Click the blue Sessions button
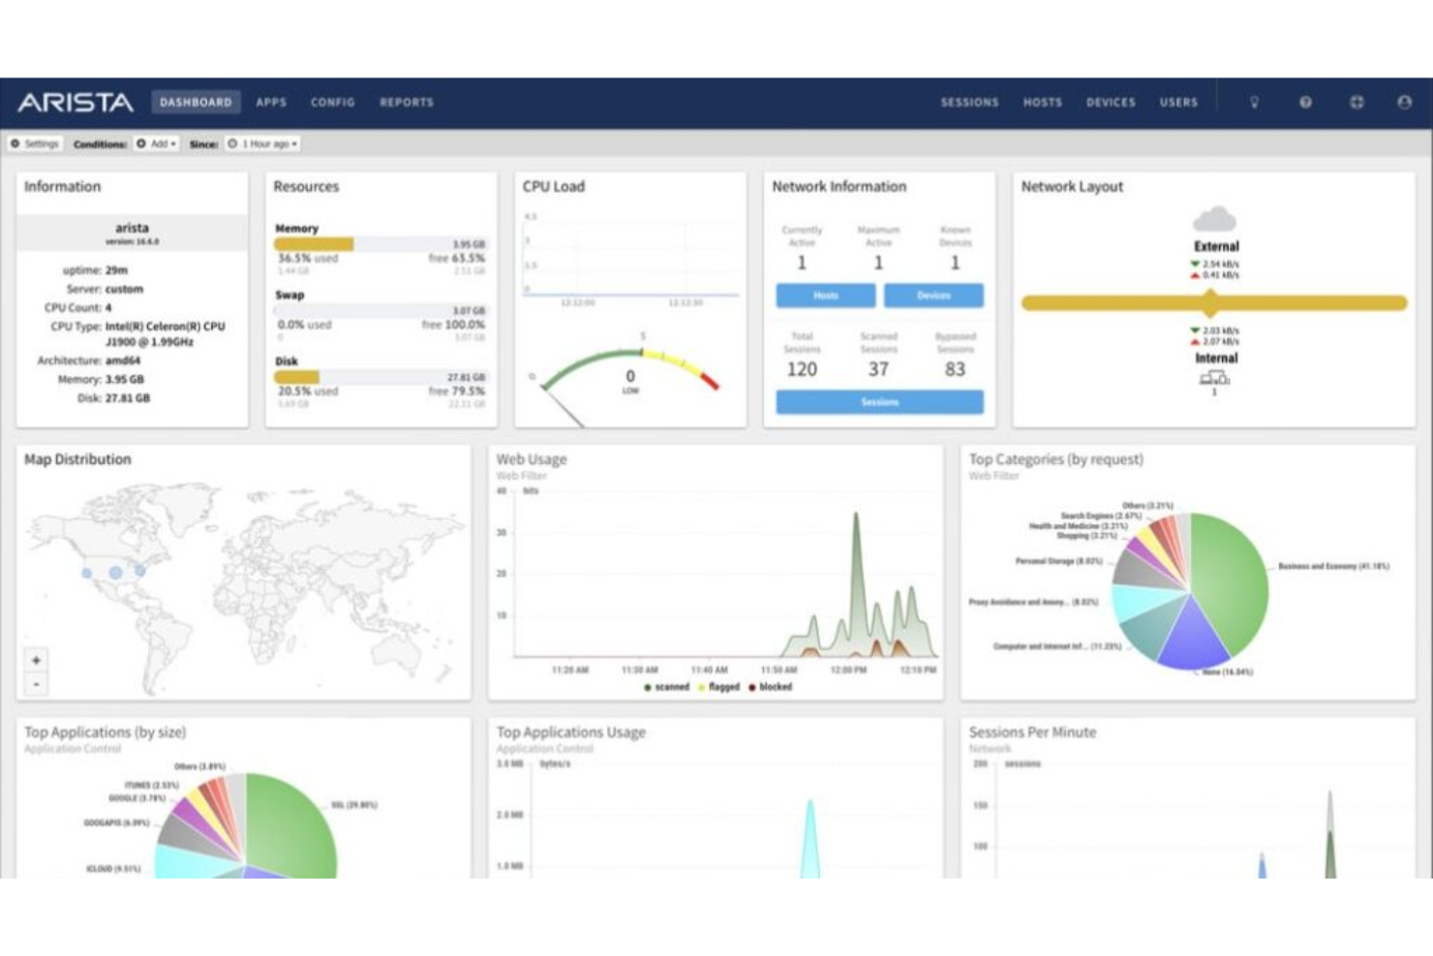Screen dimensions: 1433x956 coord(879,402)
